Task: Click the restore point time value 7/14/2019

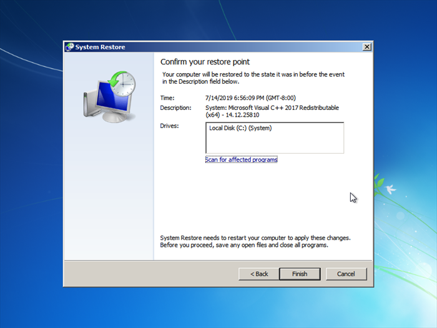Action: (x=250, y=98)
